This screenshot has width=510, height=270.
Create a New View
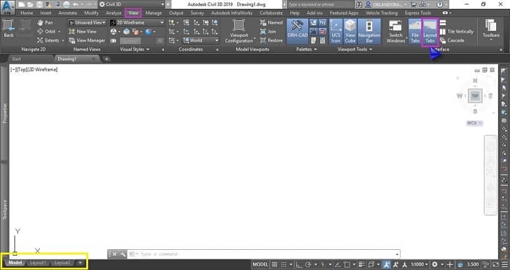tap(83, 32)
